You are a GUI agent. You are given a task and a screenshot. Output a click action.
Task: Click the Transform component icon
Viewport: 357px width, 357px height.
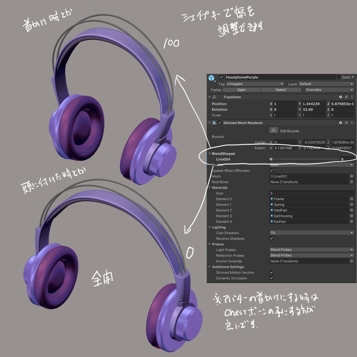click(214, 97)
